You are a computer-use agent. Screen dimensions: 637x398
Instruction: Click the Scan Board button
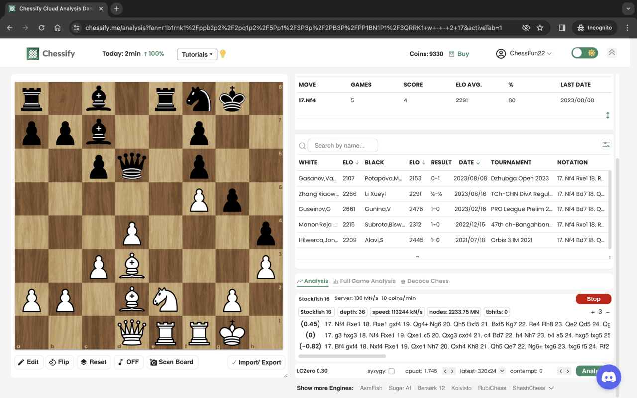coord(172,362)
